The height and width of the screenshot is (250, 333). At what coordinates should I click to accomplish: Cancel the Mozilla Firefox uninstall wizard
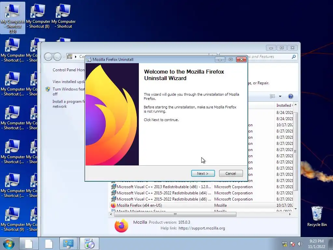click(231, 174)
